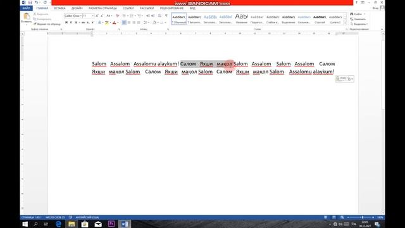Image resolution: width=405 pixels, height=228 pixels.
Task: Click the Redo icon in quick access toolbar
Action: point(45,3)
